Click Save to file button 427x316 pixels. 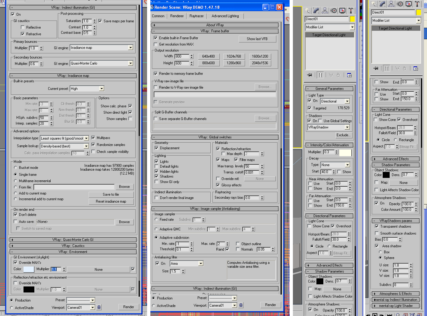pos(111,194)
